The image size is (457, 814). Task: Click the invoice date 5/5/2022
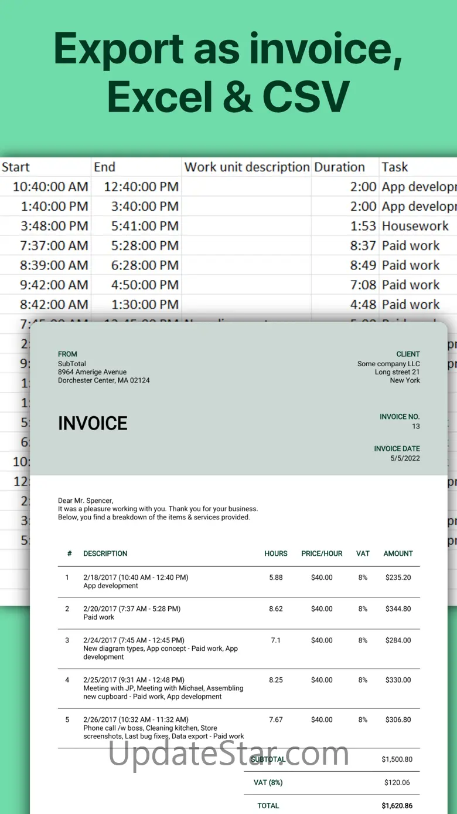(405, 458)
